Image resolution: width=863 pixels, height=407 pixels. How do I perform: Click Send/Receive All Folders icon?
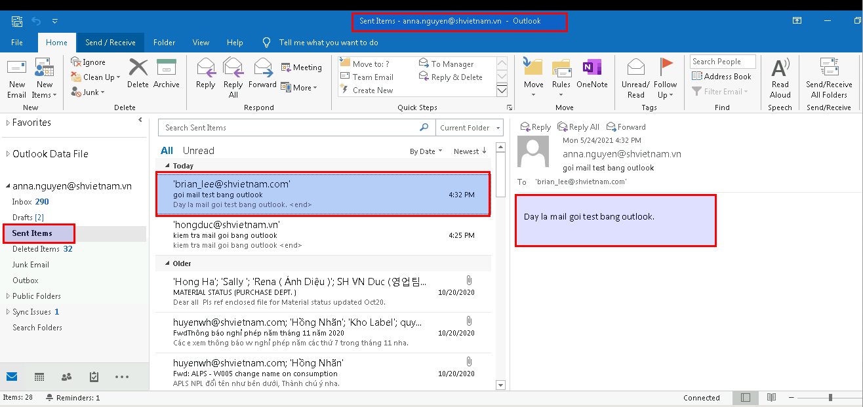pyautogui.click(x=829, y=68)
